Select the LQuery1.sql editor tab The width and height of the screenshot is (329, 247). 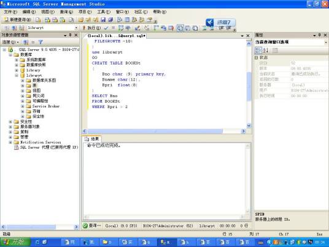[116, 36]
